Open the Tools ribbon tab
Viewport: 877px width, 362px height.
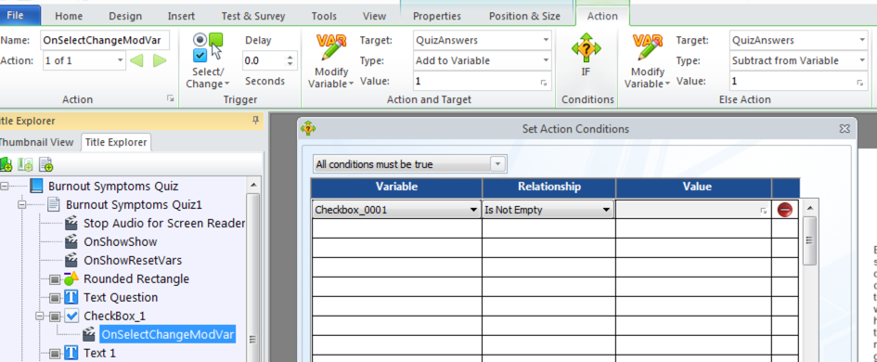(324, 16)
